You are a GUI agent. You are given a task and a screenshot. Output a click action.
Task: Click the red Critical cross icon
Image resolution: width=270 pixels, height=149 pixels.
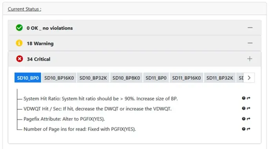click(x=20, y=59)
